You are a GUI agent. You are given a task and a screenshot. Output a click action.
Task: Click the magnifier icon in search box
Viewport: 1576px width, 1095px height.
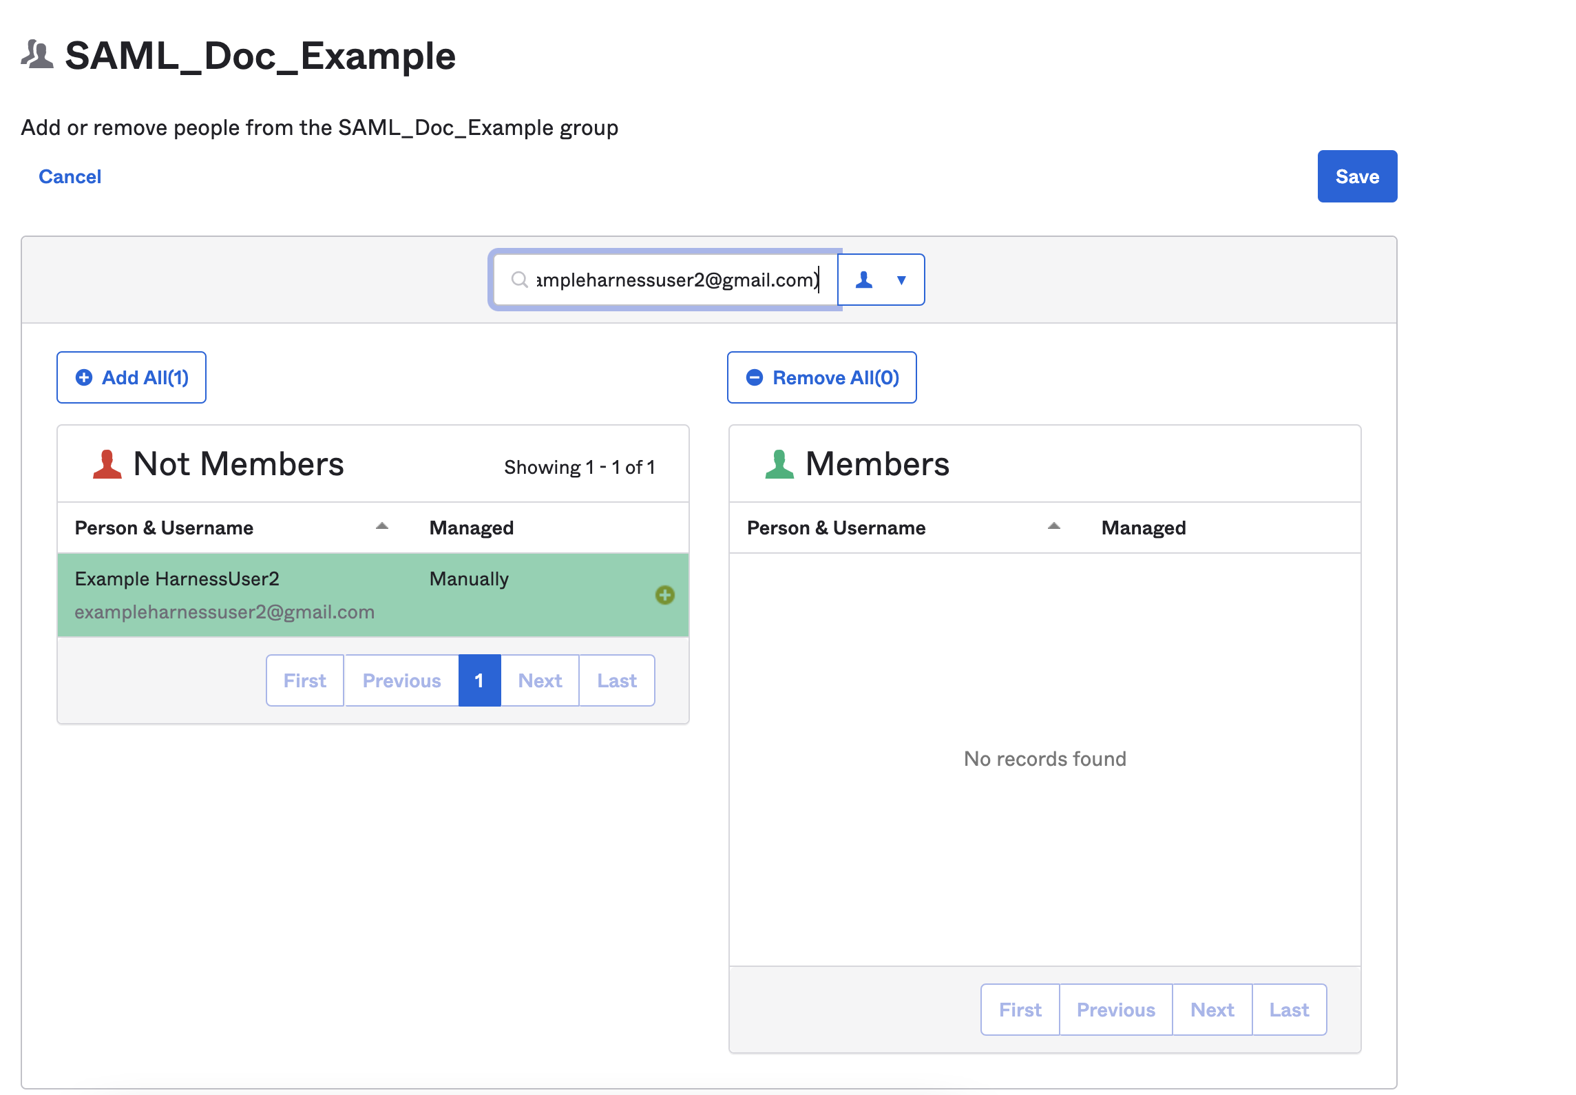519,280
